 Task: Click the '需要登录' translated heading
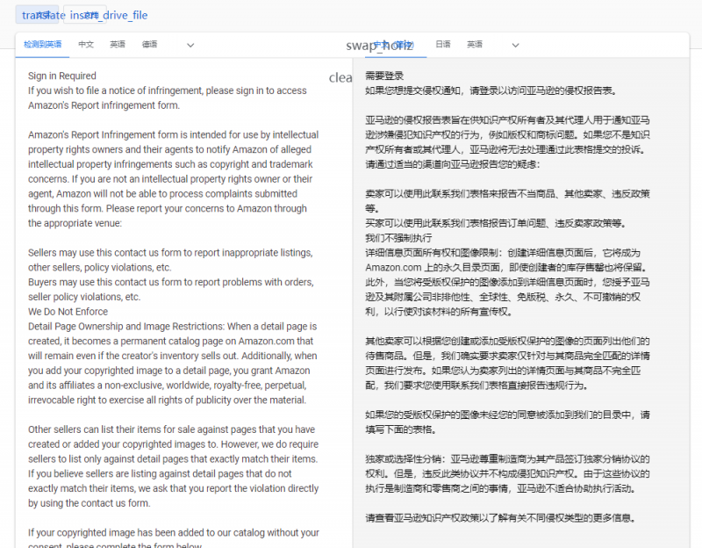(384, 76)
